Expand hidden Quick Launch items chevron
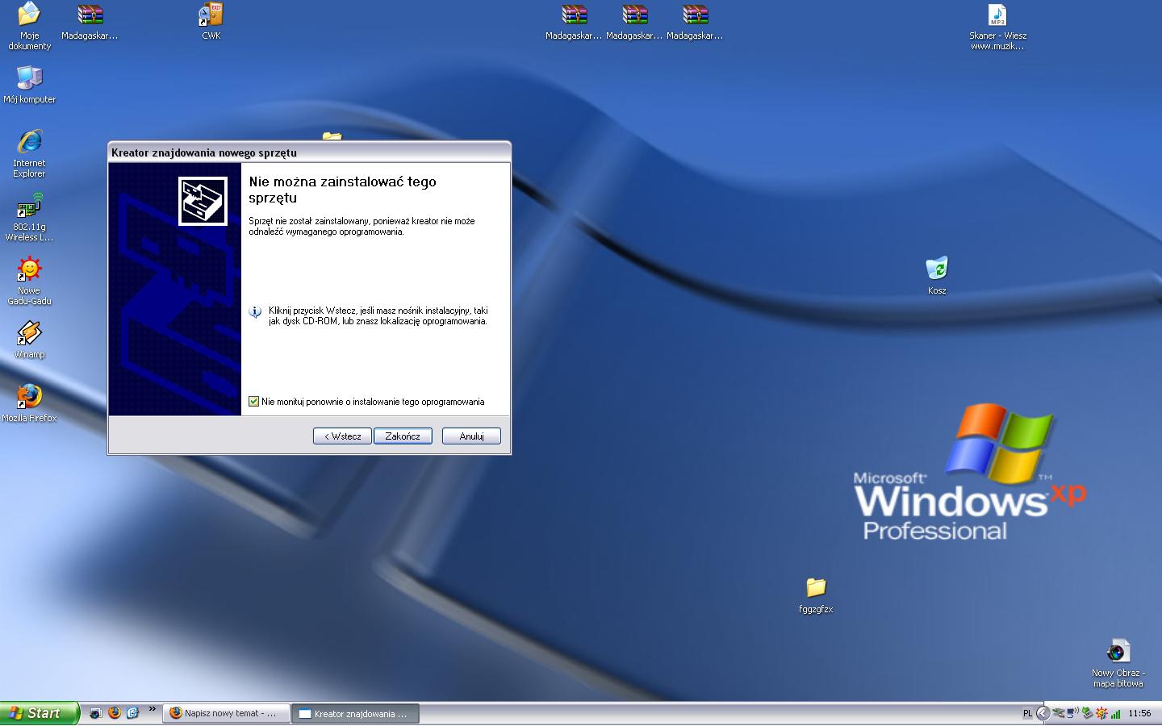1162x726 pixels. coord(152,710)
